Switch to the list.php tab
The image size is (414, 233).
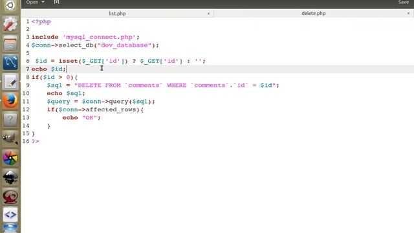117,13
